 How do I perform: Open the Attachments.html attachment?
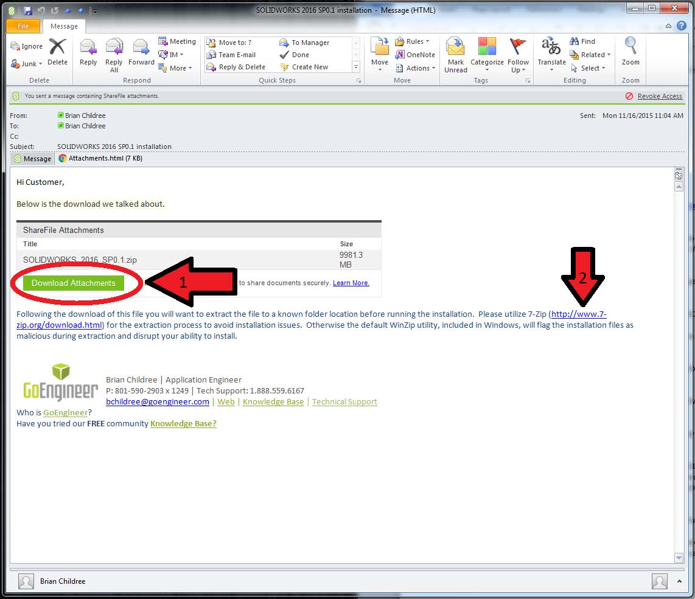pyautogui.click(x=100, y=158)
